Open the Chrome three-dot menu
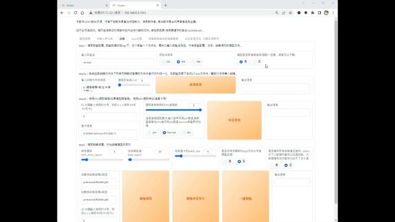This screenshot has width=395, height=222. coord(333,12)
